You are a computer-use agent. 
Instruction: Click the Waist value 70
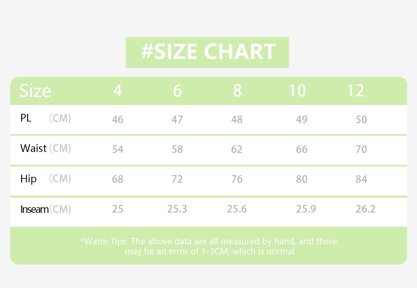(x=361, y=149)
